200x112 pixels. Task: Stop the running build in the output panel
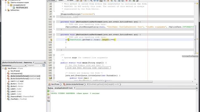pyautogui.click(x=48, y=97)
